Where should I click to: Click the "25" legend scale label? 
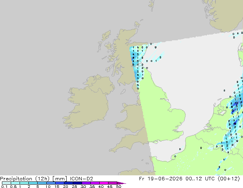tap(74, 186)
